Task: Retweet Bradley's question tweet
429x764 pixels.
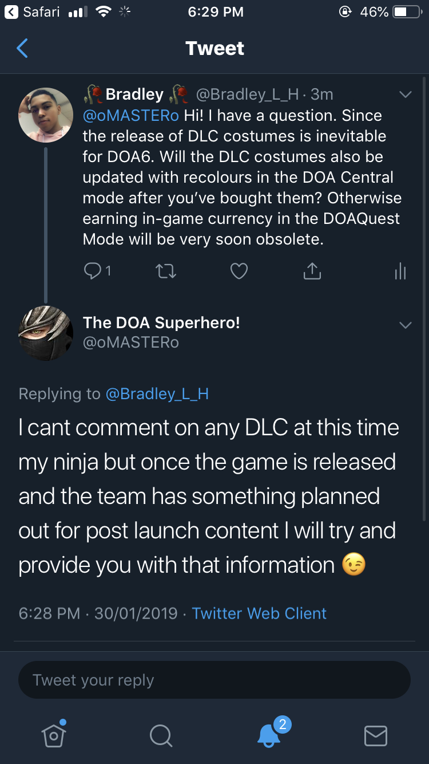Action: tap(166, 271)
